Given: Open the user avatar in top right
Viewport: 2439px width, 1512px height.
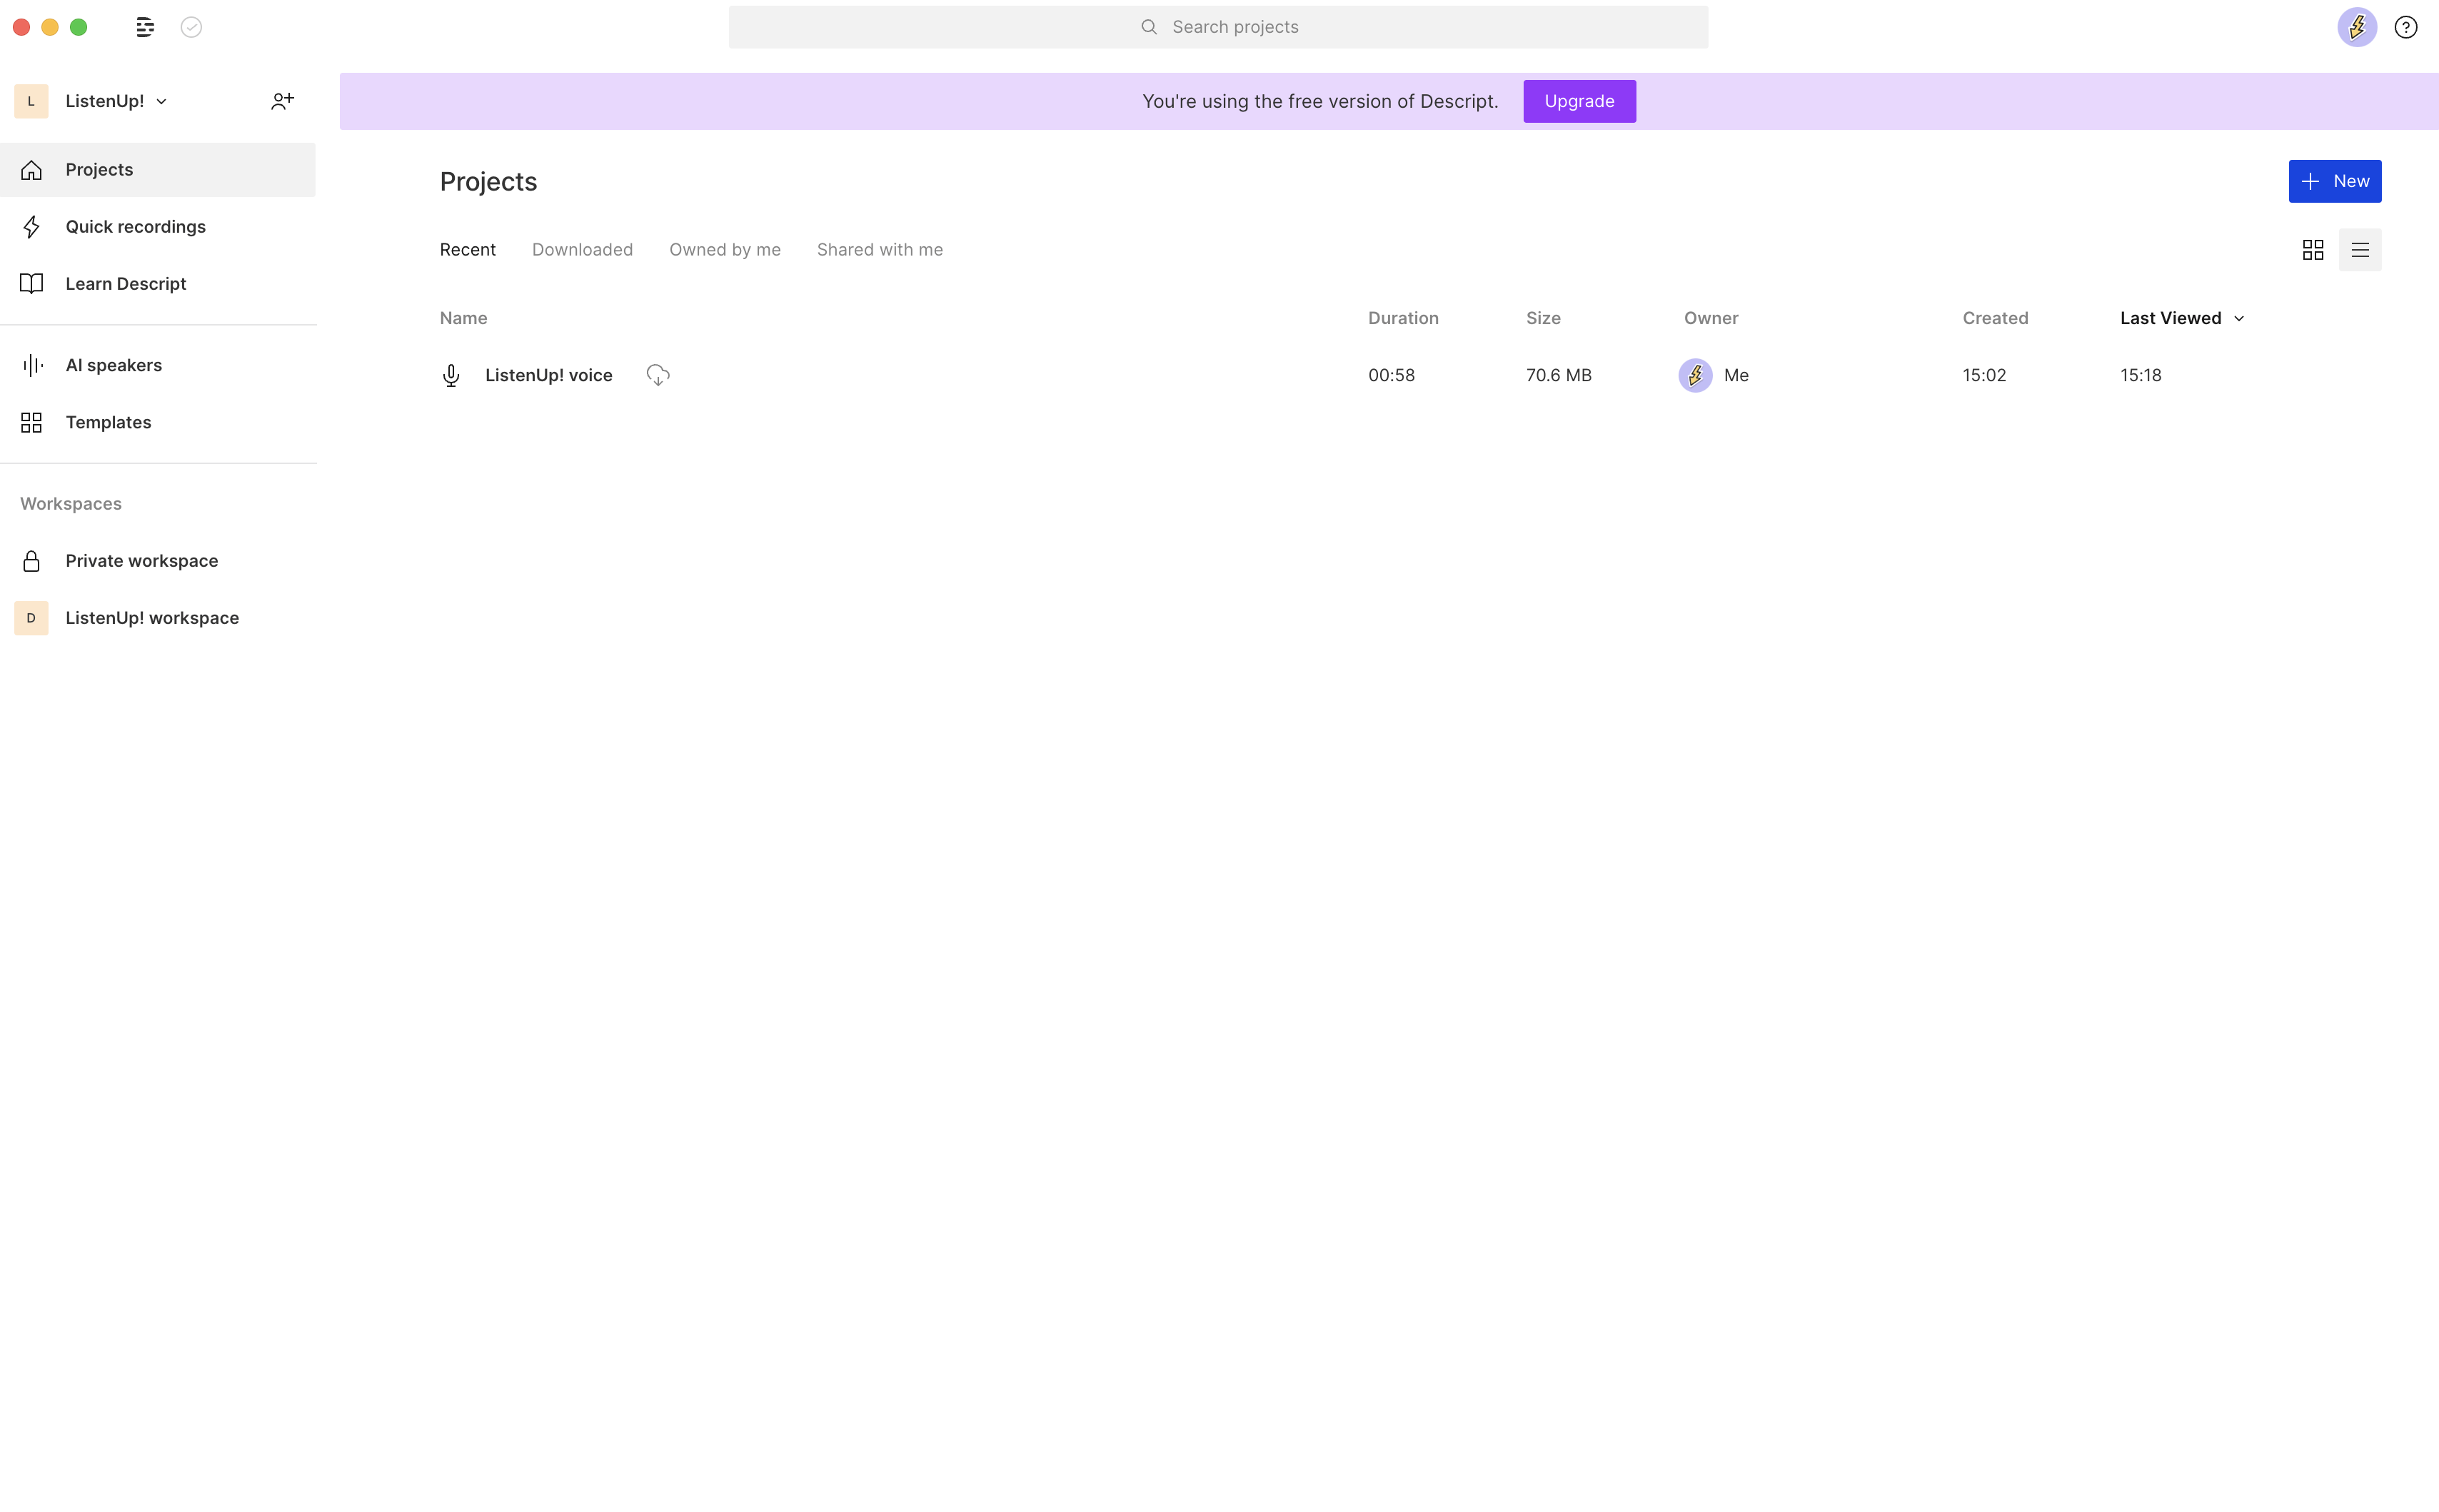Looking at the screenshot, I should click(x=2356, y=27).
